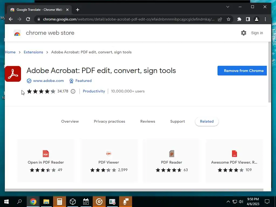Open the Calendar taskbar app
276x207 pixels.
pyautogui.click(x=86, y=202)
